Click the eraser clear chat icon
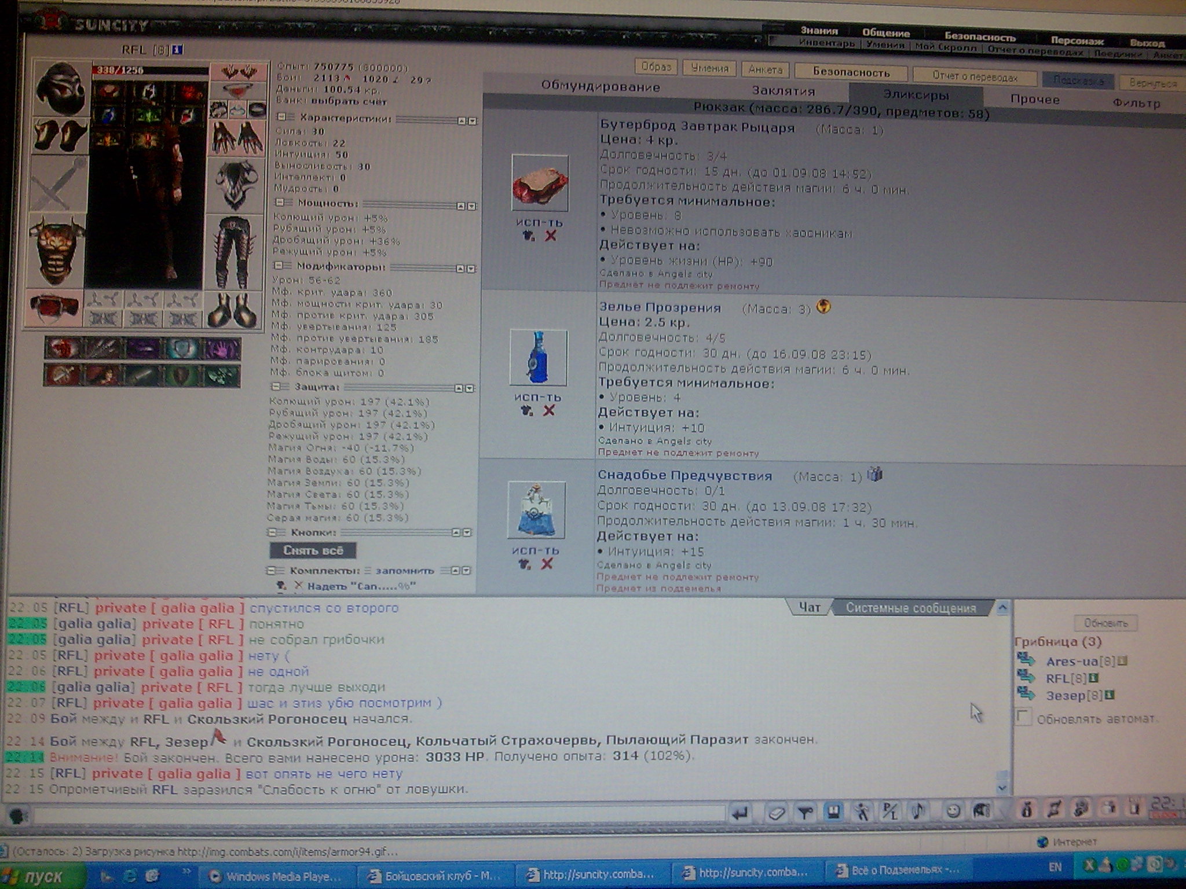Screen dimensions: 1186x889 [776, 813]
